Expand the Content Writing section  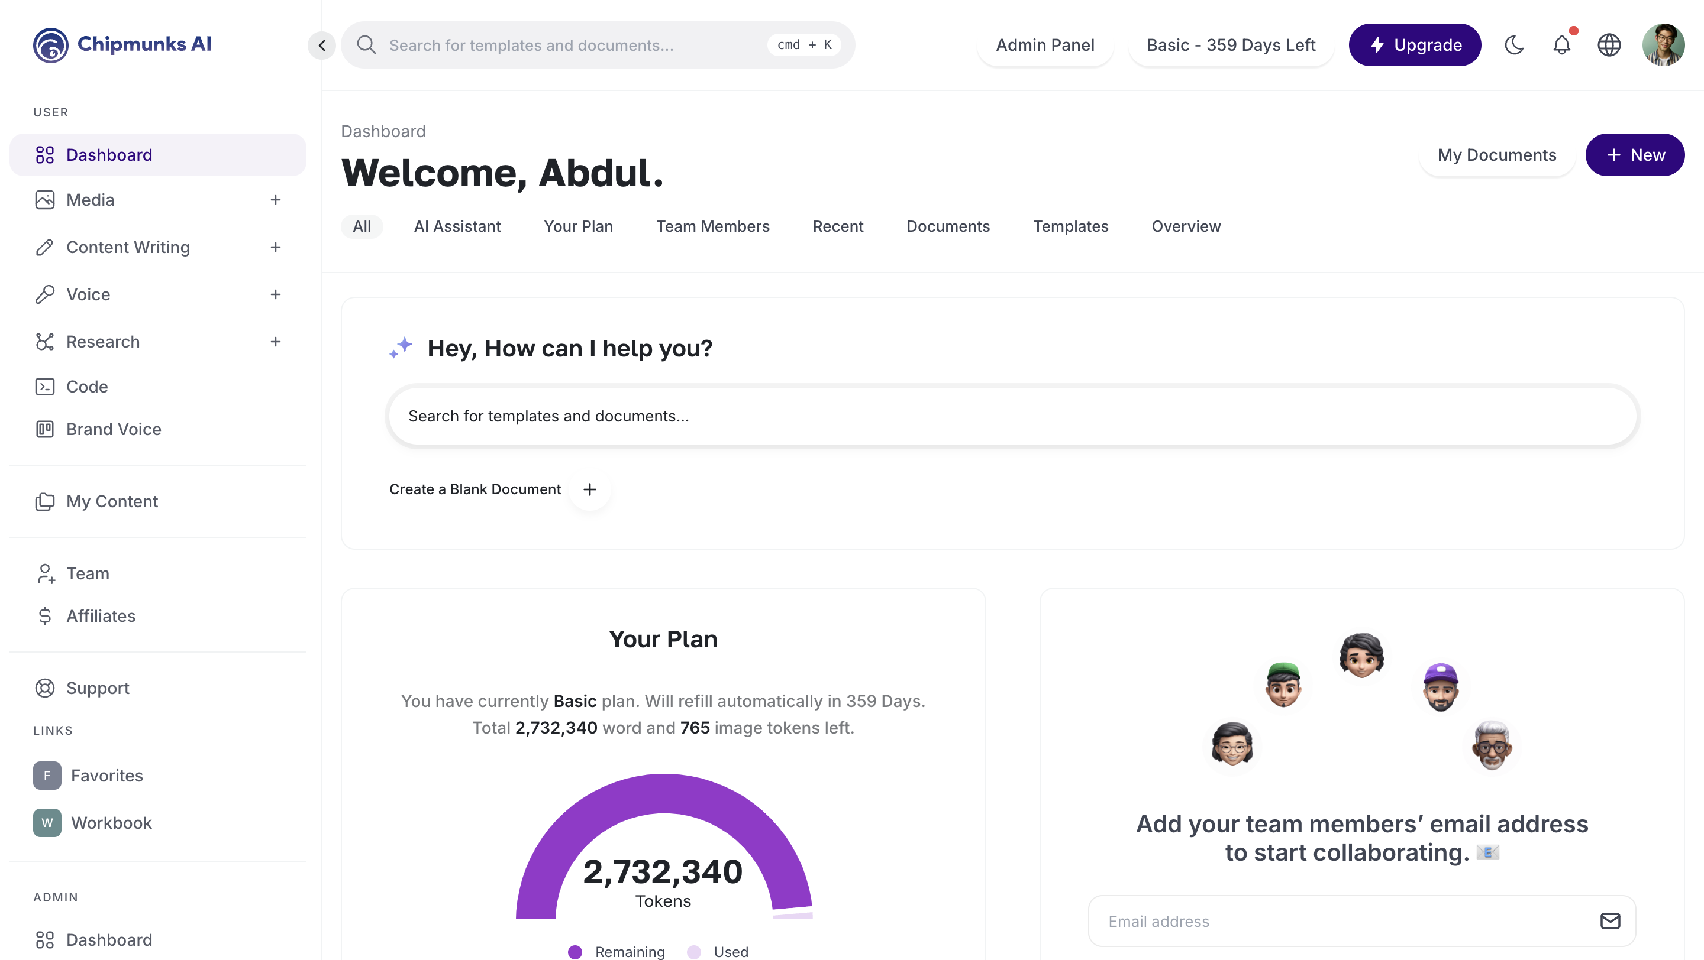pos(275,247)
